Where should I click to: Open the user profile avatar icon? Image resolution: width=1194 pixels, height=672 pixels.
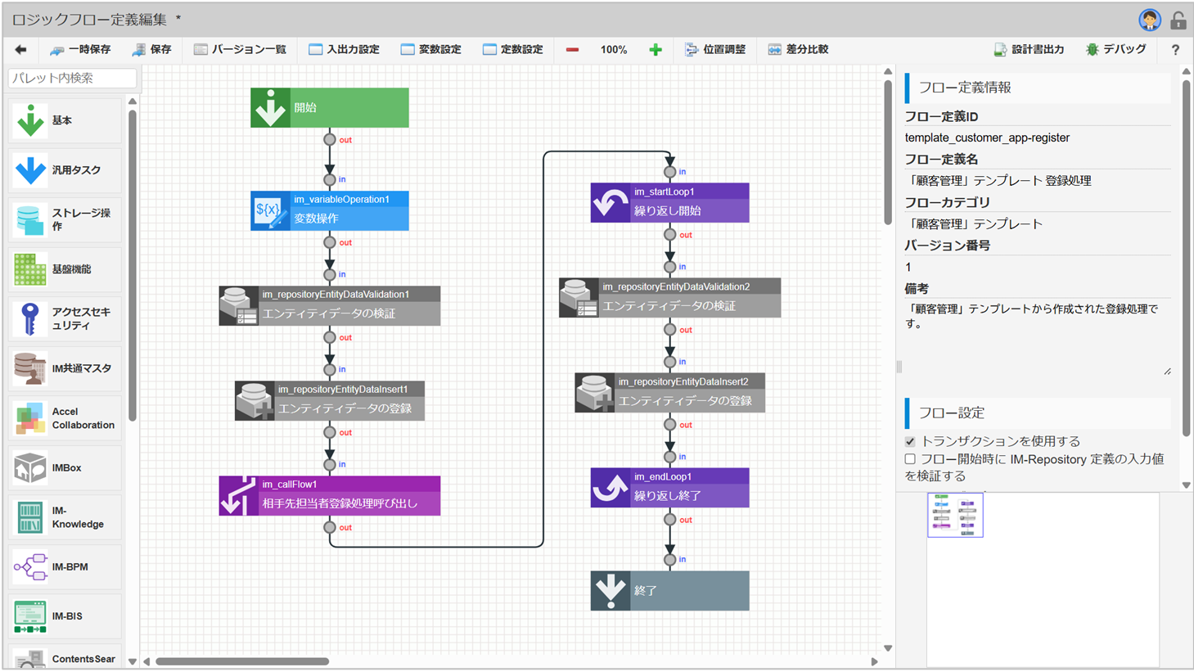pos(1149,20)
